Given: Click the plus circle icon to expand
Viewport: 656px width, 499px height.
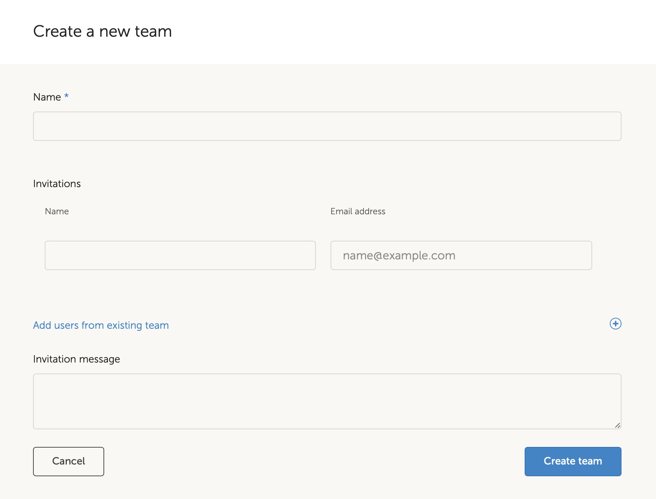Looking at the screenshot, I should point(615,324).
